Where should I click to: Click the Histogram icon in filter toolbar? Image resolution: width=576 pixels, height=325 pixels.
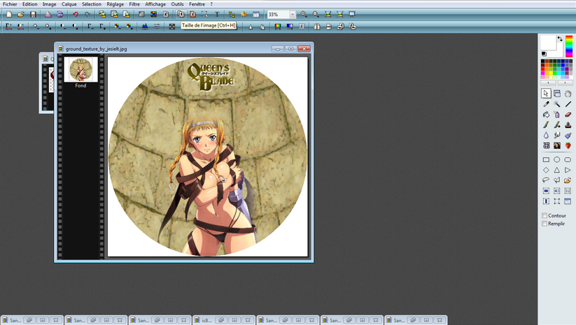click(x=145, y=27)
